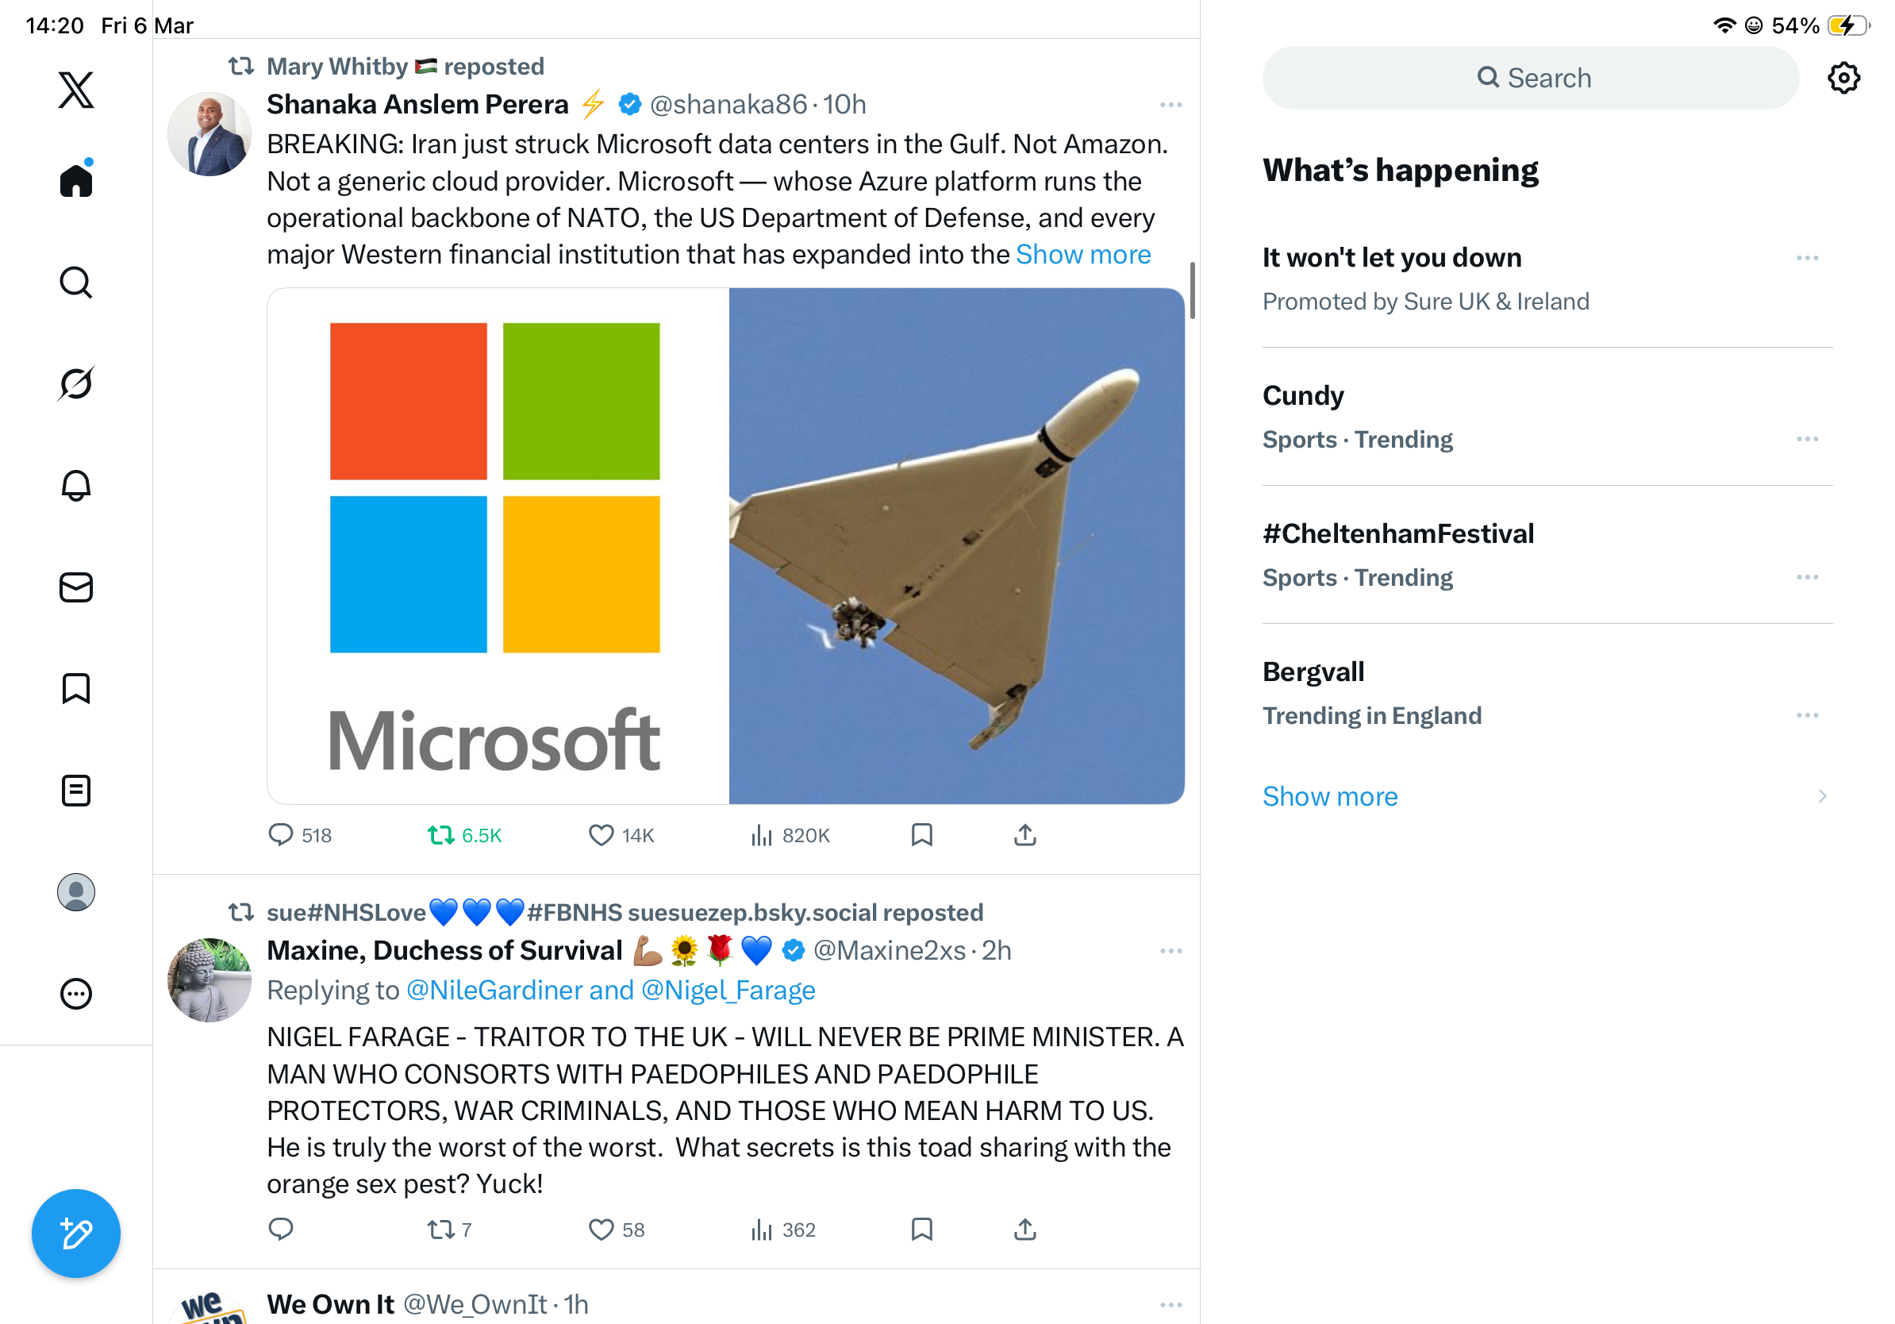The height and width of the screenshot is (1324, 1895).
Task: Open Messages envelope in sidebar
Action: tap(76, 587)
